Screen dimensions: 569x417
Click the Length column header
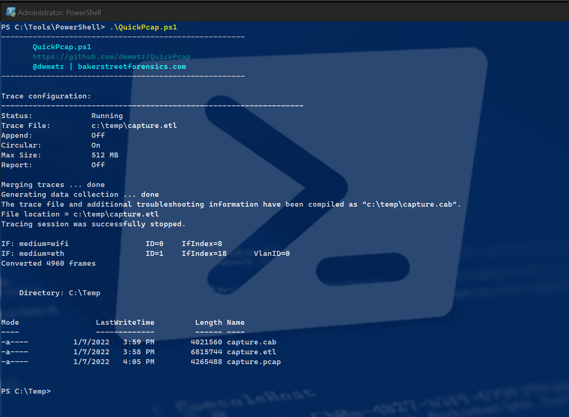click(208, 323)
